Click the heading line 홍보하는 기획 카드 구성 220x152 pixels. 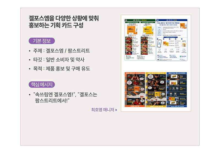click(56, 25)
